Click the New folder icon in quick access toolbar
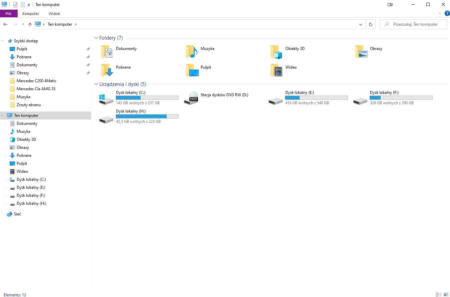450x297 pixels. coord(23,5)
